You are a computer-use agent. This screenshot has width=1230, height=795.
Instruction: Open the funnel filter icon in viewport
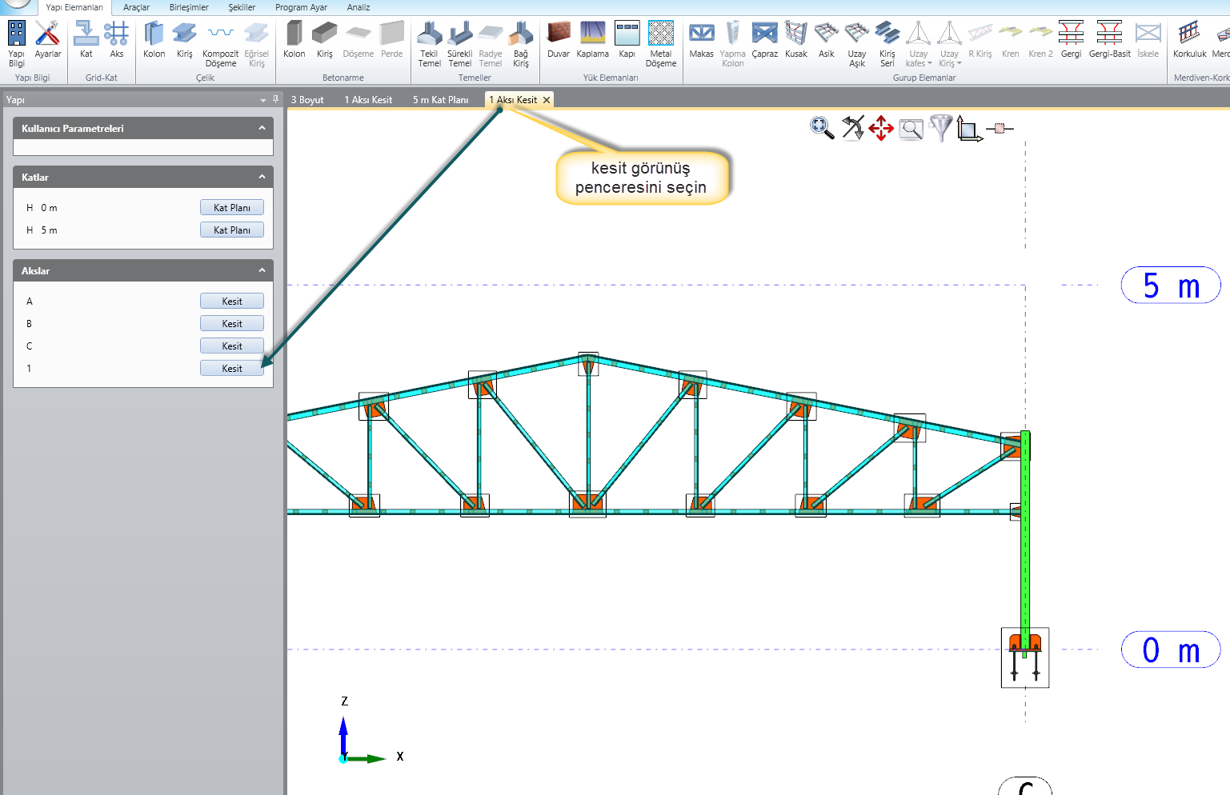[x=941, y=128]
